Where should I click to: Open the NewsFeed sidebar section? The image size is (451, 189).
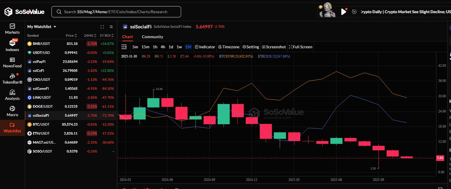pyautogui.click(x=12, y=62)
